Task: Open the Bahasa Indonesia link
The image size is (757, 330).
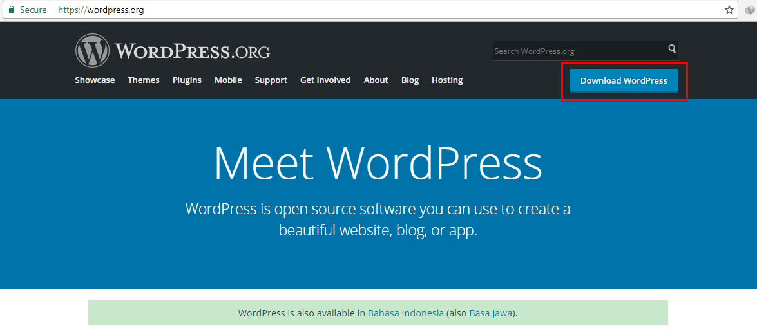Action: (x=405, y=313)
